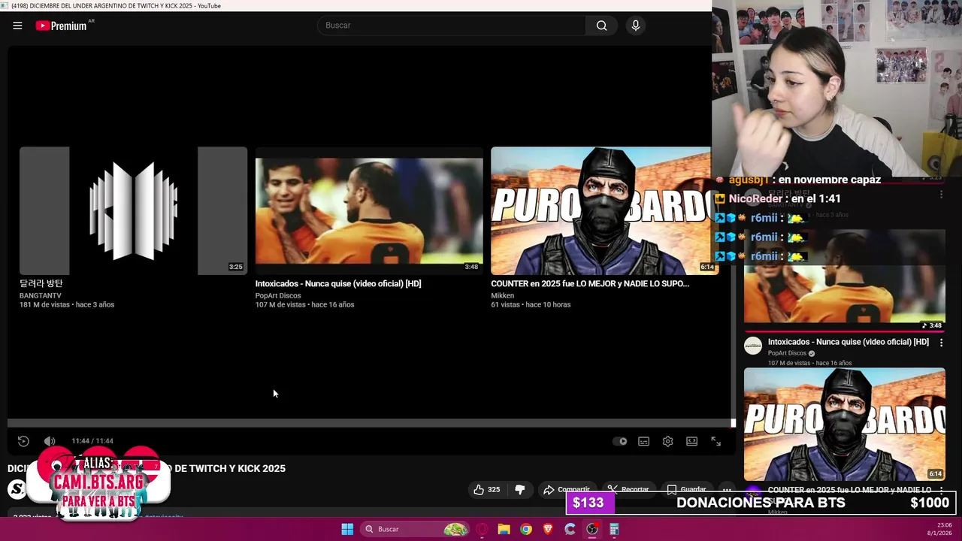Open BANGTANTV channel from end screen
Screen dimensions: 962x541
pos(41,295)
